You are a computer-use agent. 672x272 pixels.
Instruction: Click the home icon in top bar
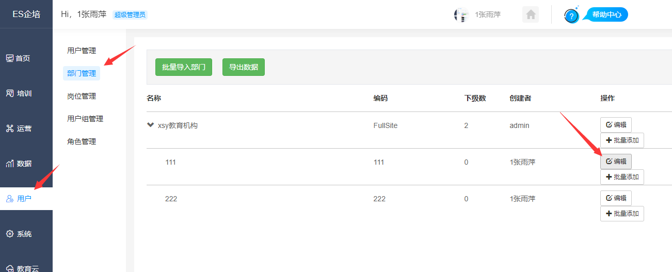pyautogui.click(x=530, y=14)
